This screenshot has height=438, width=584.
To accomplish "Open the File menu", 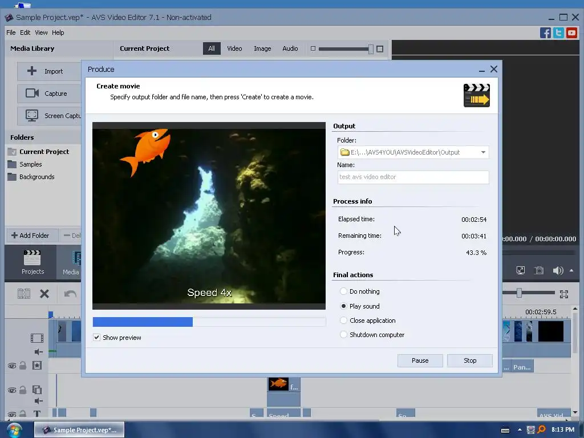I will 11,33.
